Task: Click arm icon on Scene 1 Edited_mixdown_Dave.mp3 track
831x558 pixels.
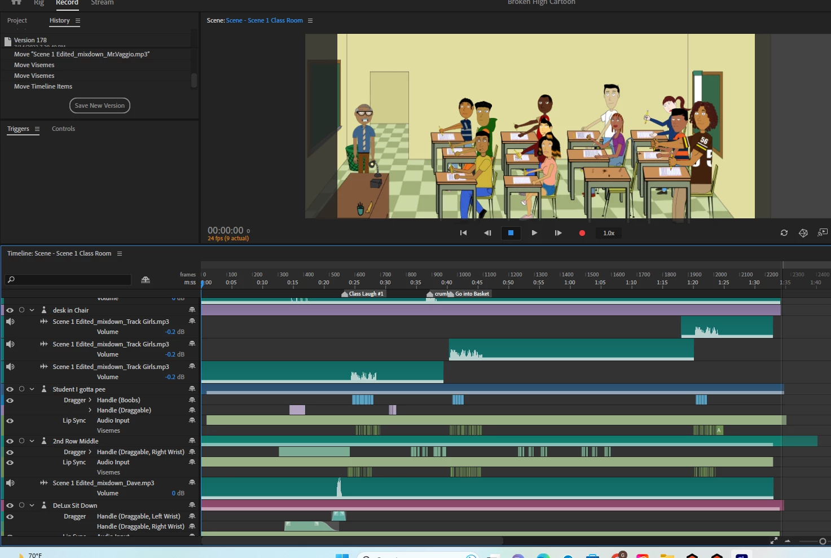Action: [192, 483]
